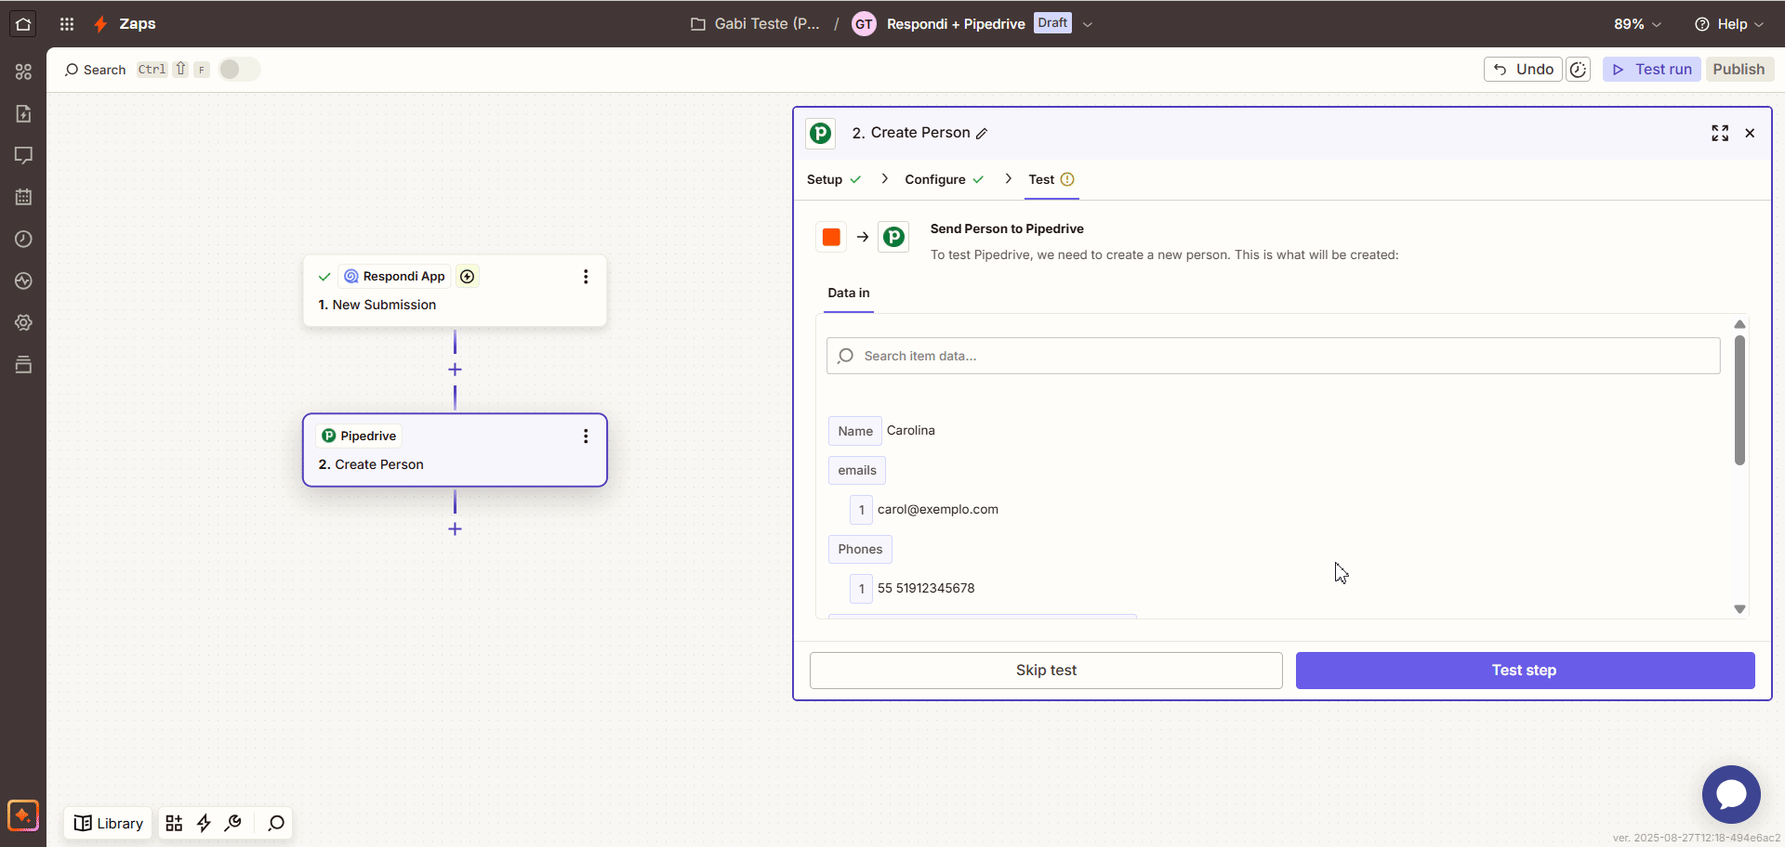Click the Data in scrollbar down arrow
The image size is (1785, 847).
click(x=1739, y=609)
